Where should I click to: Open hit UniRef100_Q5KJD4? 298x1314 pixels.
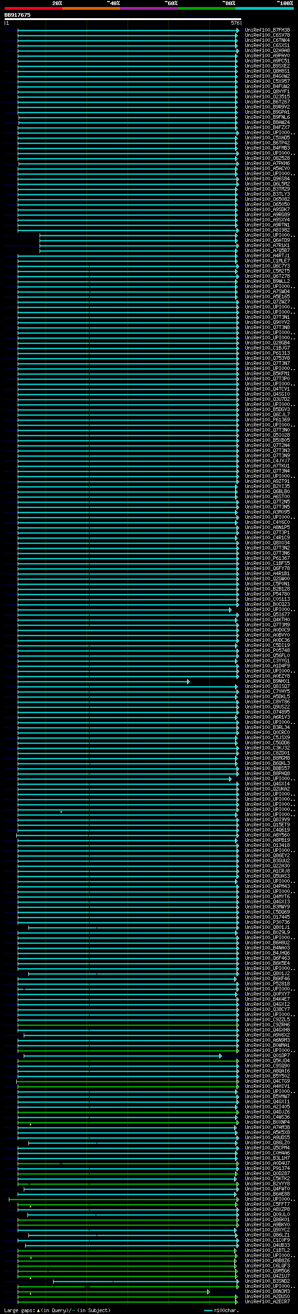click(x=267, y=1060)
